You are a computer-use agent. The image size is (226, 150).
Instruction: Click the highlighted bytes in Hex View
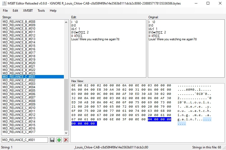click(159, 120)
